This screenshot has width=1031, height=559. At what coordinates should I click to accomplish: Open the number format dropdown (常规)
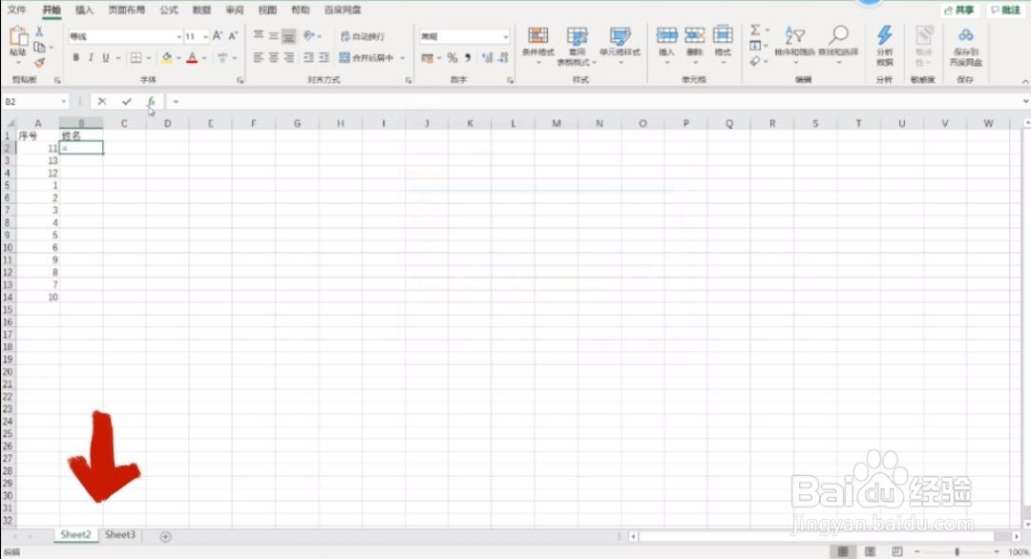tap(505, 37)
